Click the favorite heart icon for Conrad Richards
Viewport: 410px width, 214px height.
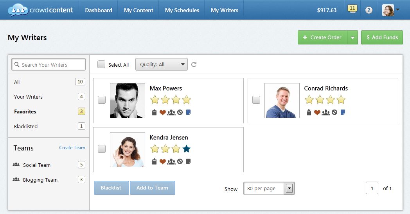coord(317,112)
